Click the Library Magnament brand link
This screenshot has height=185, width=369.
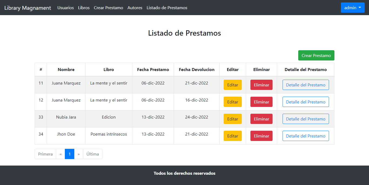tap(28, 8)
